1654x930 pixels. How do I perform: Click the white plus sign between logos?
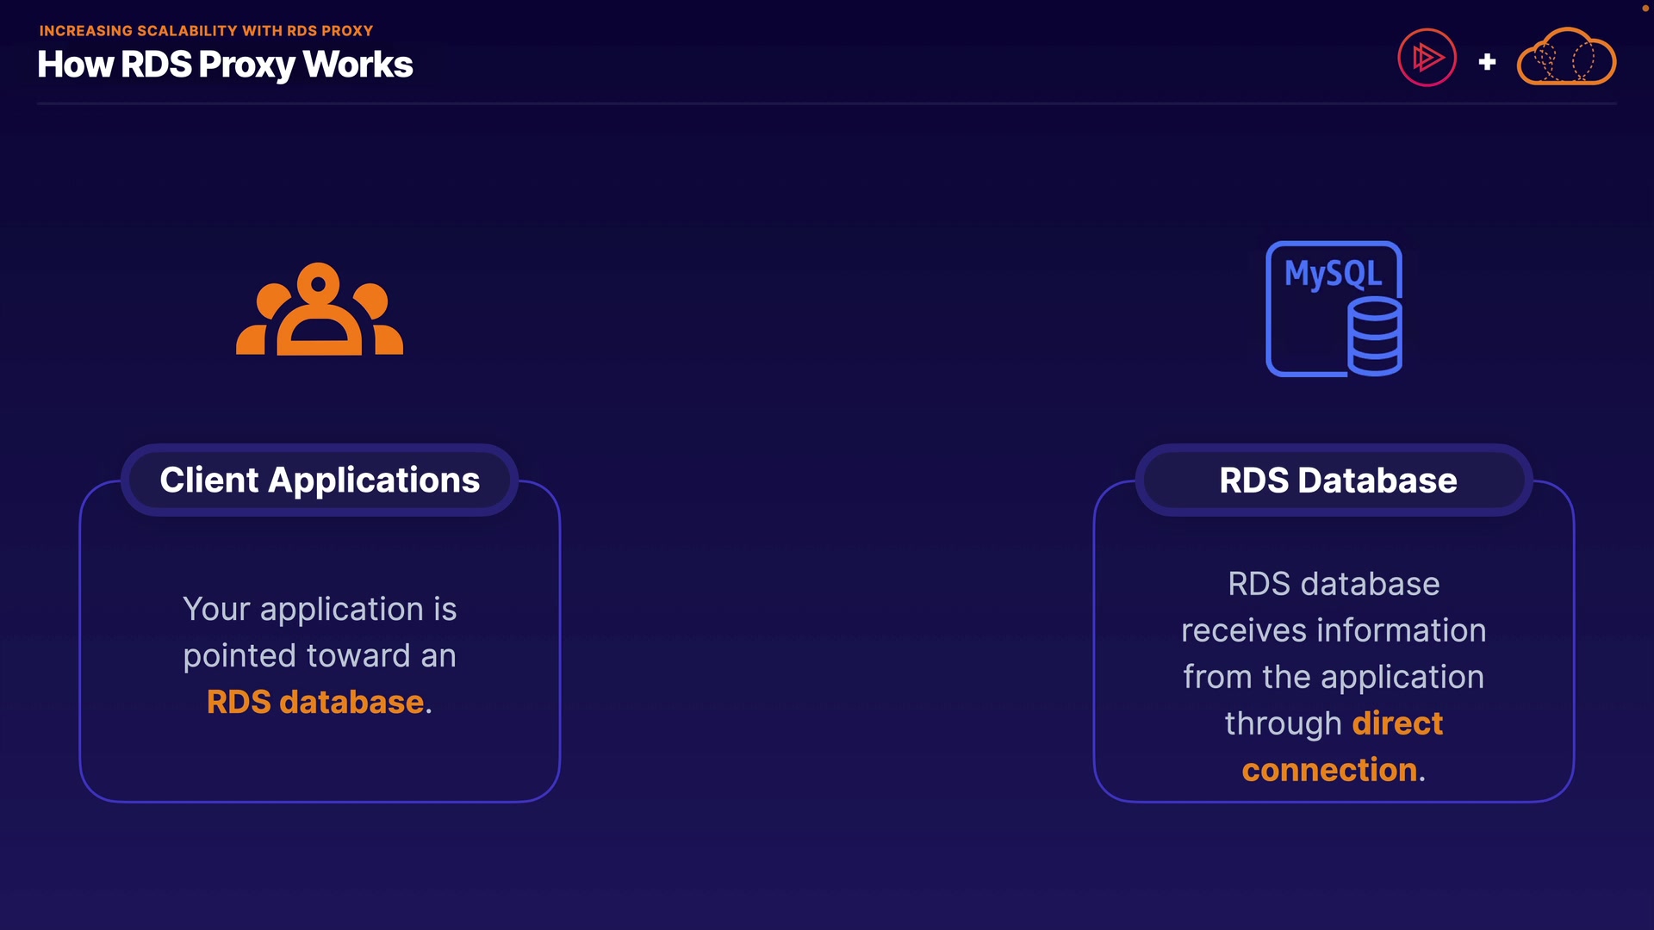tap(1487, 62)
